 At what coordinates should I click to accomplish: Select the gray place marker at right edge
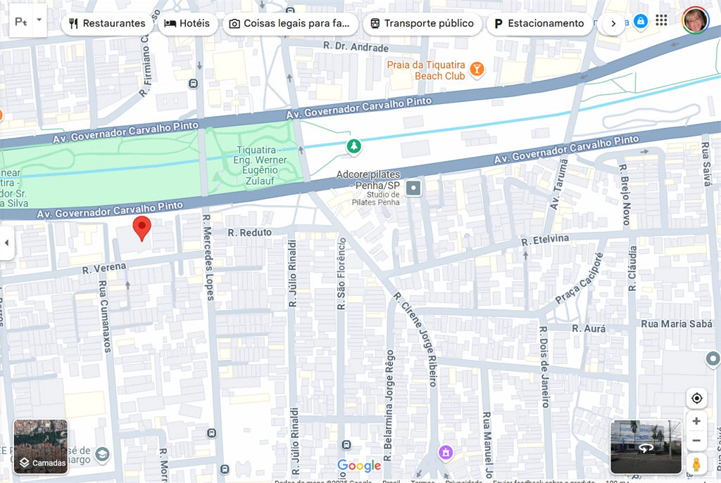pos(713,359)
